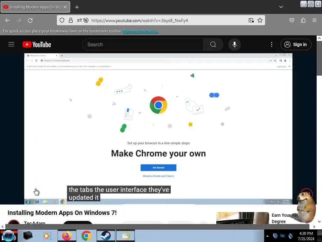Click the horizontal scrollbar left arrow
The width and height of the screenshot is (322, 242).
coord(3,227)
